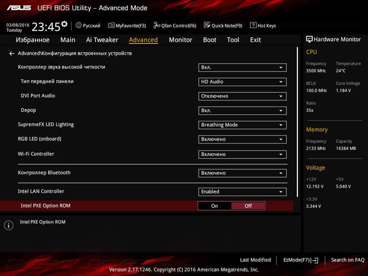Screen dimensions: 368x276
Task: Open the RGB LED (onboard) dropdown
Action: point(242,140)
